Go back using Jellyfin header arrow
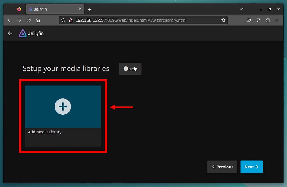287x187 pixels. coord(10,33)
